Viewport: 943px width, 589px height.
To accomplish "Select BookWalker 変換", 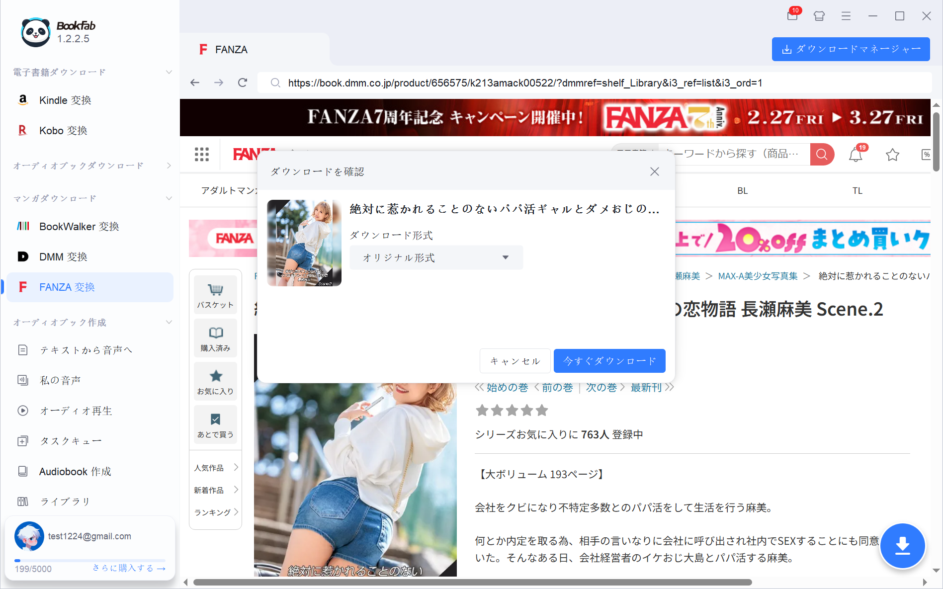I will [x=79, y=226].
